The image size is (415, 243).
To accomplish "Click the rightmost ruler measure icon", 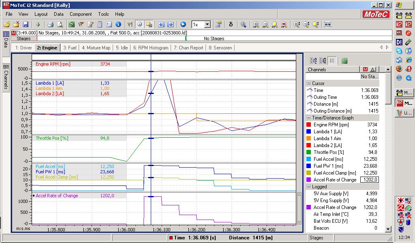I will [x=327, y=25].
